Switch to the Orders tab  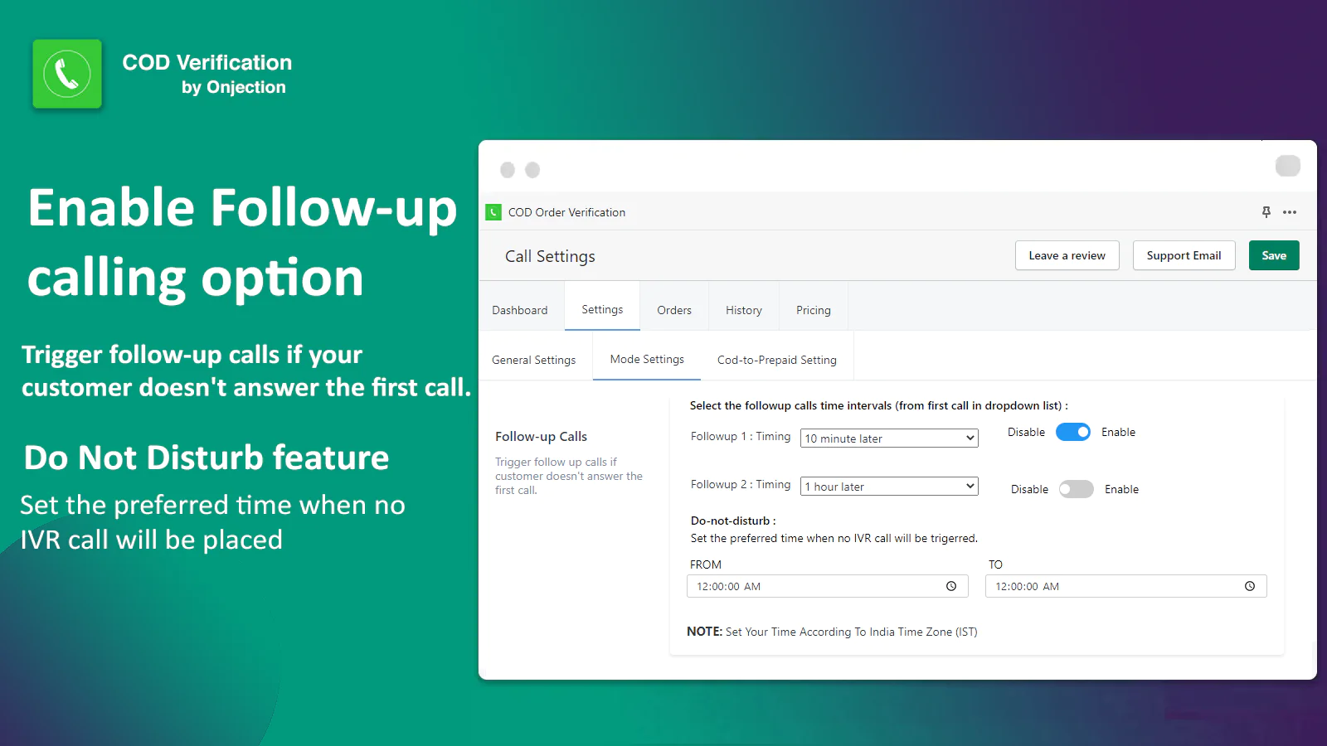673,310
